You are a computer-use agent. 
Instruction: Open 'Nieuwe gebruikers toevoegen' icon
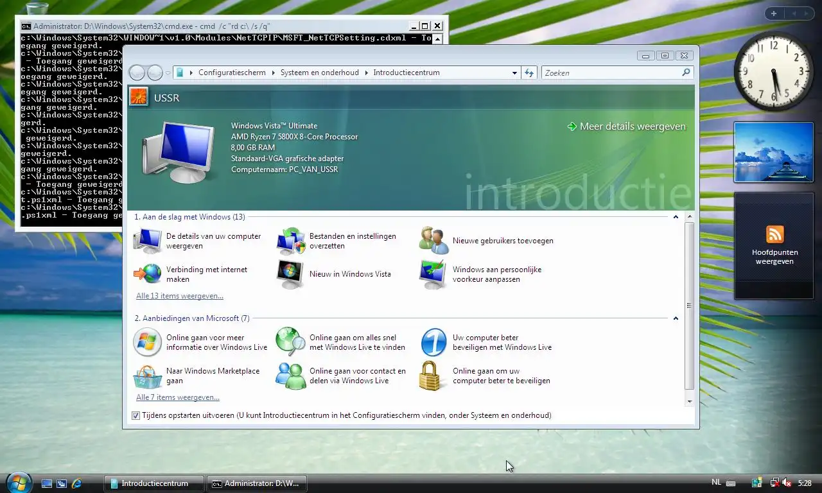[x=434, y=241]
